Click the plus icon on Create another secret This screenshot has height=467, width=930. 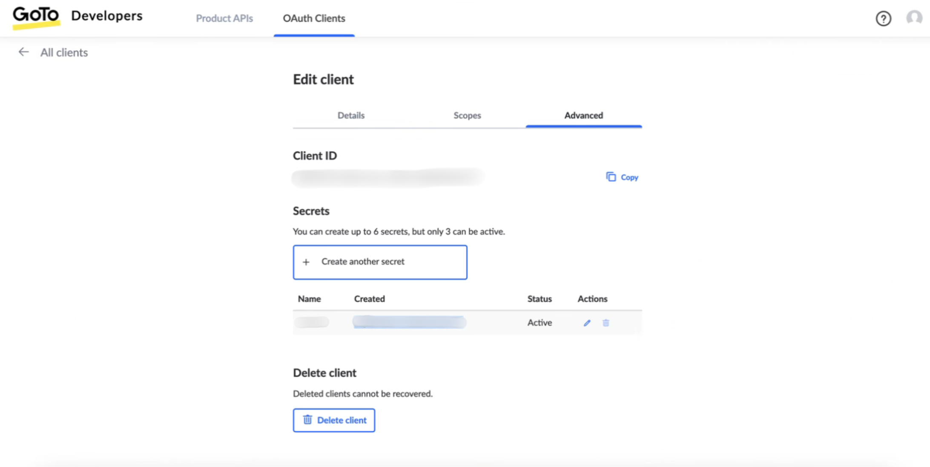coord(306,262)
